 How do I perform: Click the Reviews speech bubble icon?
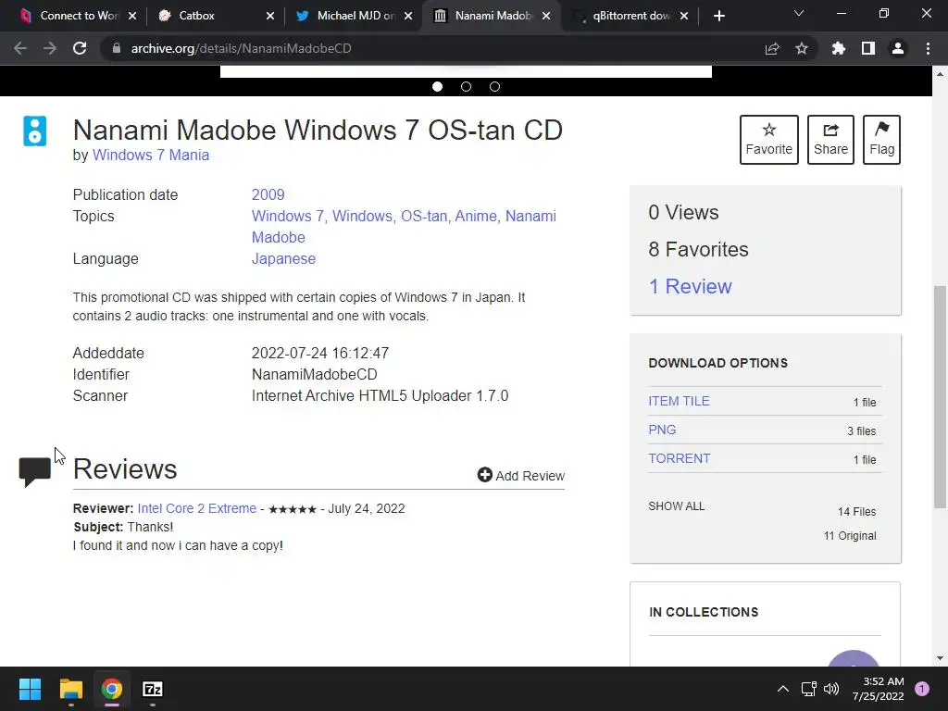point(34,471)
